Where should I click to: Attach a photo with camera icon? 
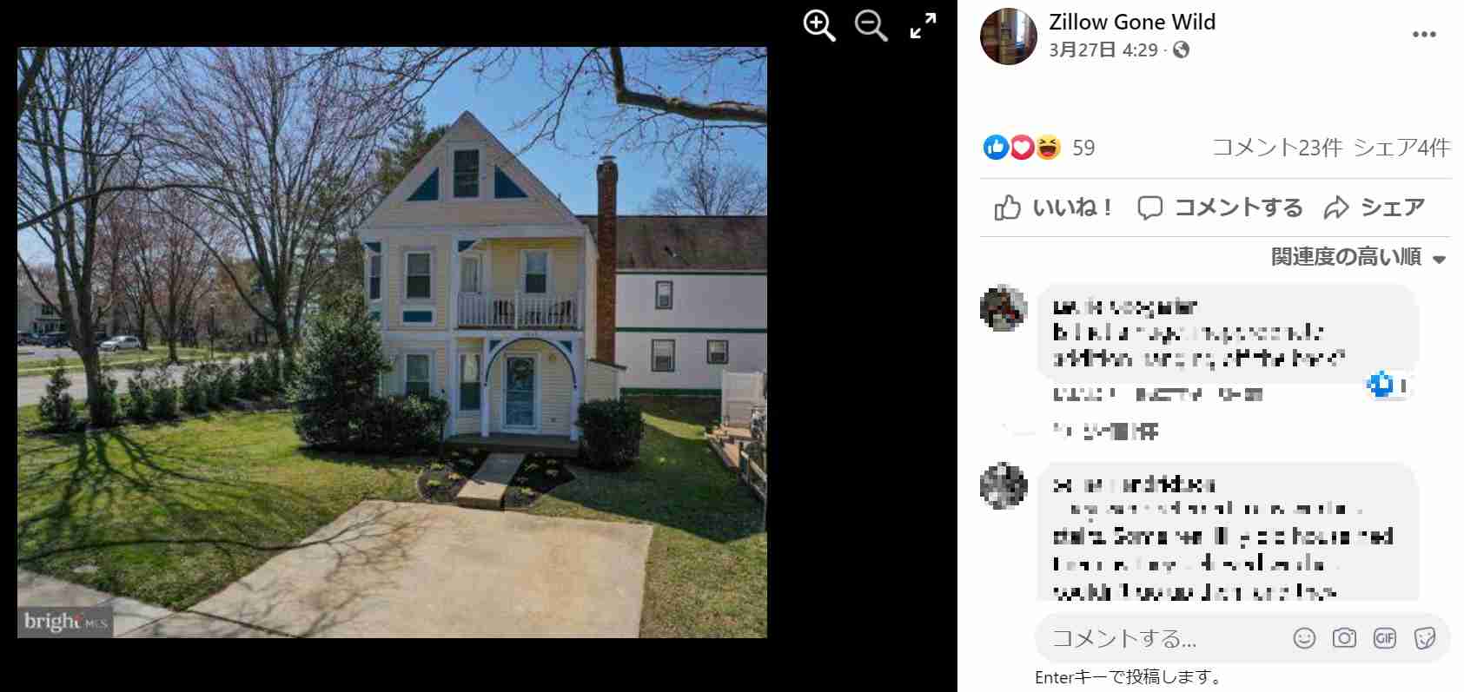point(1344,638)
